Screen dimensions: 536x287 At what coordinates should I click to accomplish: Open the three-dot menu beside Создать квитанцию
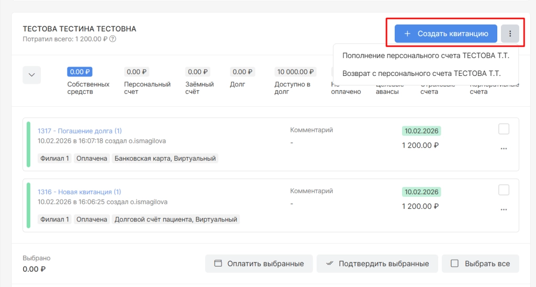510,34
